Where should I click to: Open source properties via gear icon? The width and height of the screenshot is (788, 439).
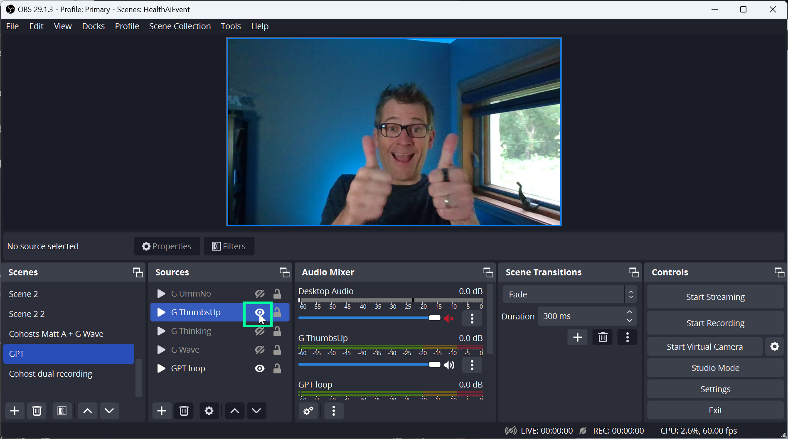click(209, 411)
